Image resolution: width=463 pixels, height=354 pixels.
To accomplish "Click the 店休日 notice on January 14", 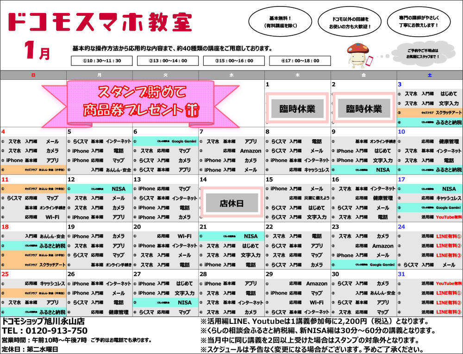I will pos(231,203).
